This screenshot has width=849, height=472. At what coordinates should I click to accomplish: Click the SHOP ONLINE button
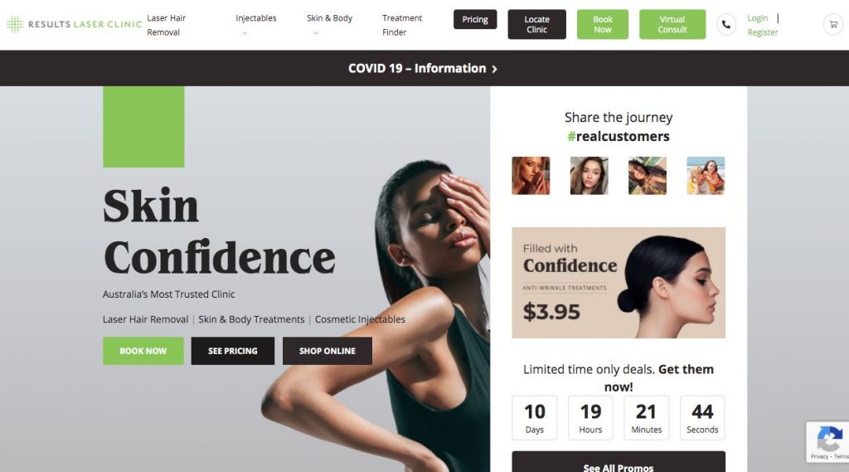coord(327,351)
